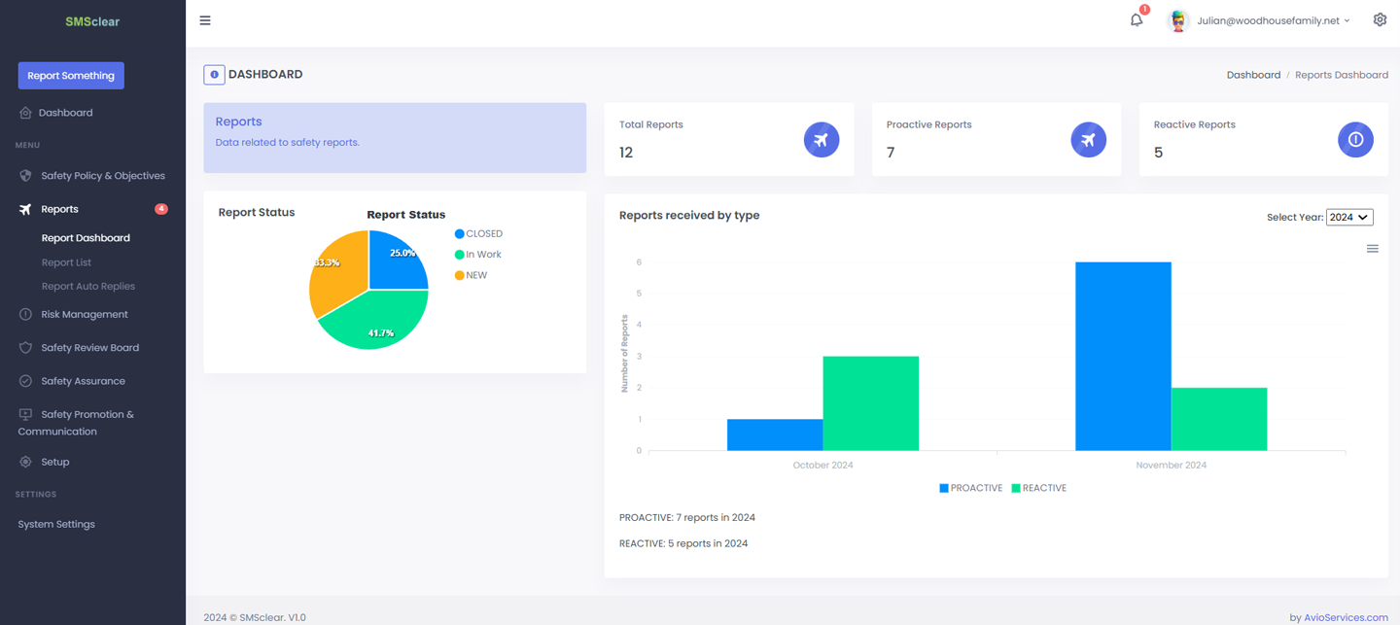
Task: Open Report Auto Replies in sidebar
Action: coord(87,287)
